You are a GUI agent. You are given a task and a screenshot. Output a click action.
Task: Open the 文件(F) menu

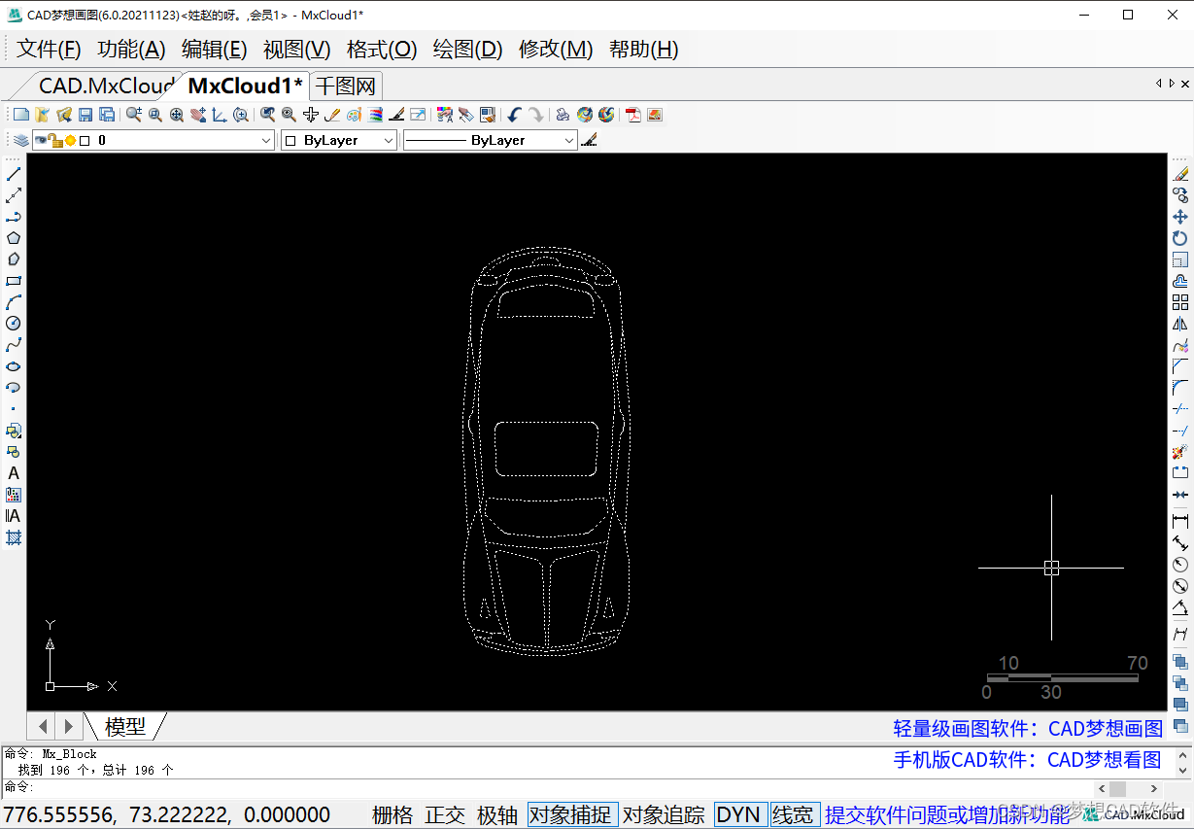click(x=49, y=50)
